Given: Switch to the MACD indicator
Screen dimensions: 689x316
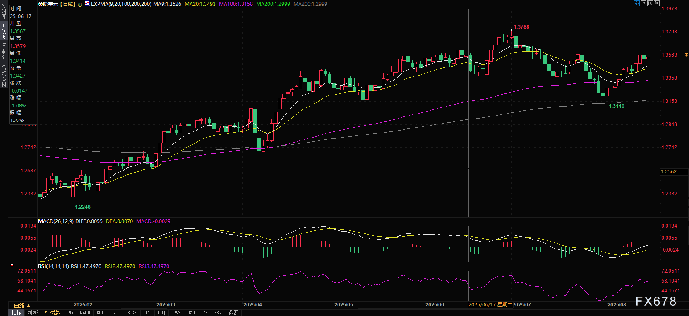Looking at the screenshot, I should pyautogui.click(x=85, y=313).
